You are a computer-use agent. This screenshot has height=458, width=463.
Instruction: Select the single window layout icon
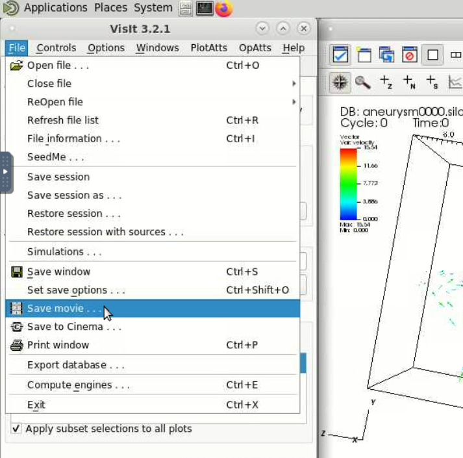(432, 55)
